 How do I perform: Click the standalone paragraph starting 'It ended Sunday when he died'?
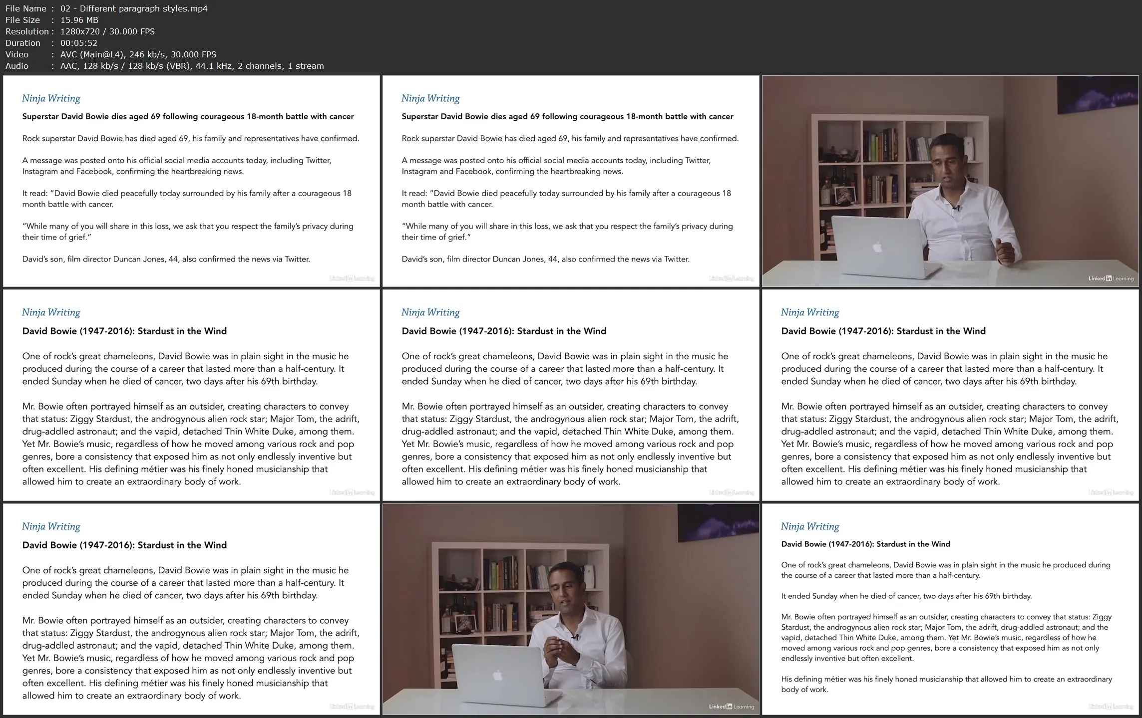906,596
